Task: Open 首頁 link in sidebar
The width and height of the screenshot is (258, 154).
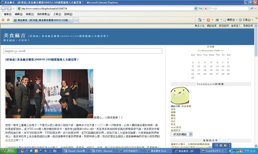Action: (x=173, y=110)
